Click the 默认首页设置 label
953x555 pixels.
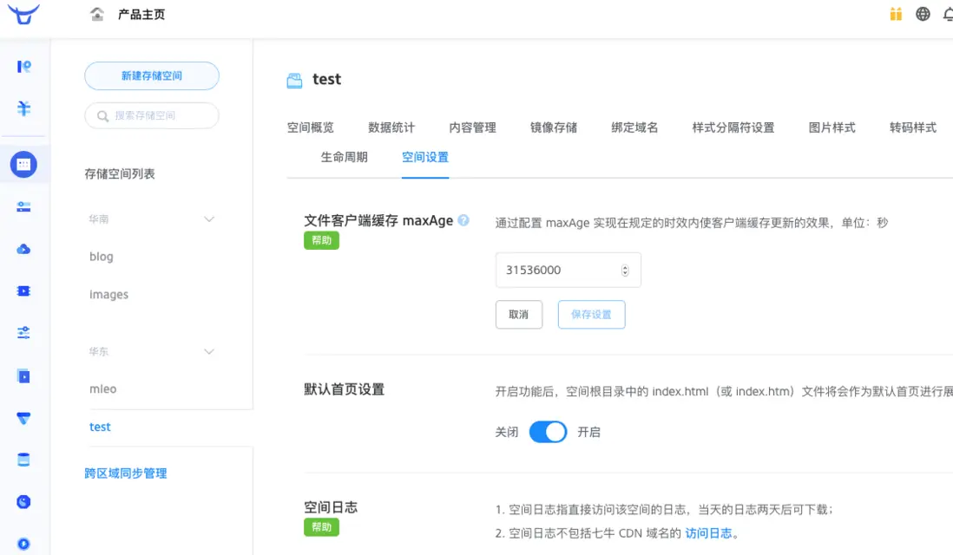click(344, 389)
